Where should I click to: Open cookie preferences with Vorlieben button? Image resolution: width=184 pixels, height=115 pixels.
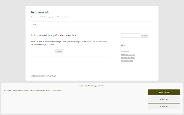tap(164, 106)
